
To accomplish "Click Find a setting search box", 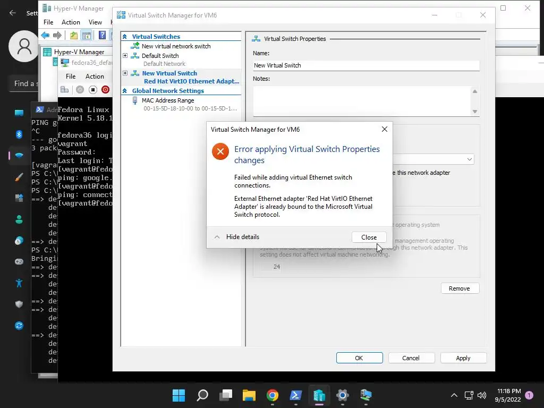I will (x=24, y=83).
